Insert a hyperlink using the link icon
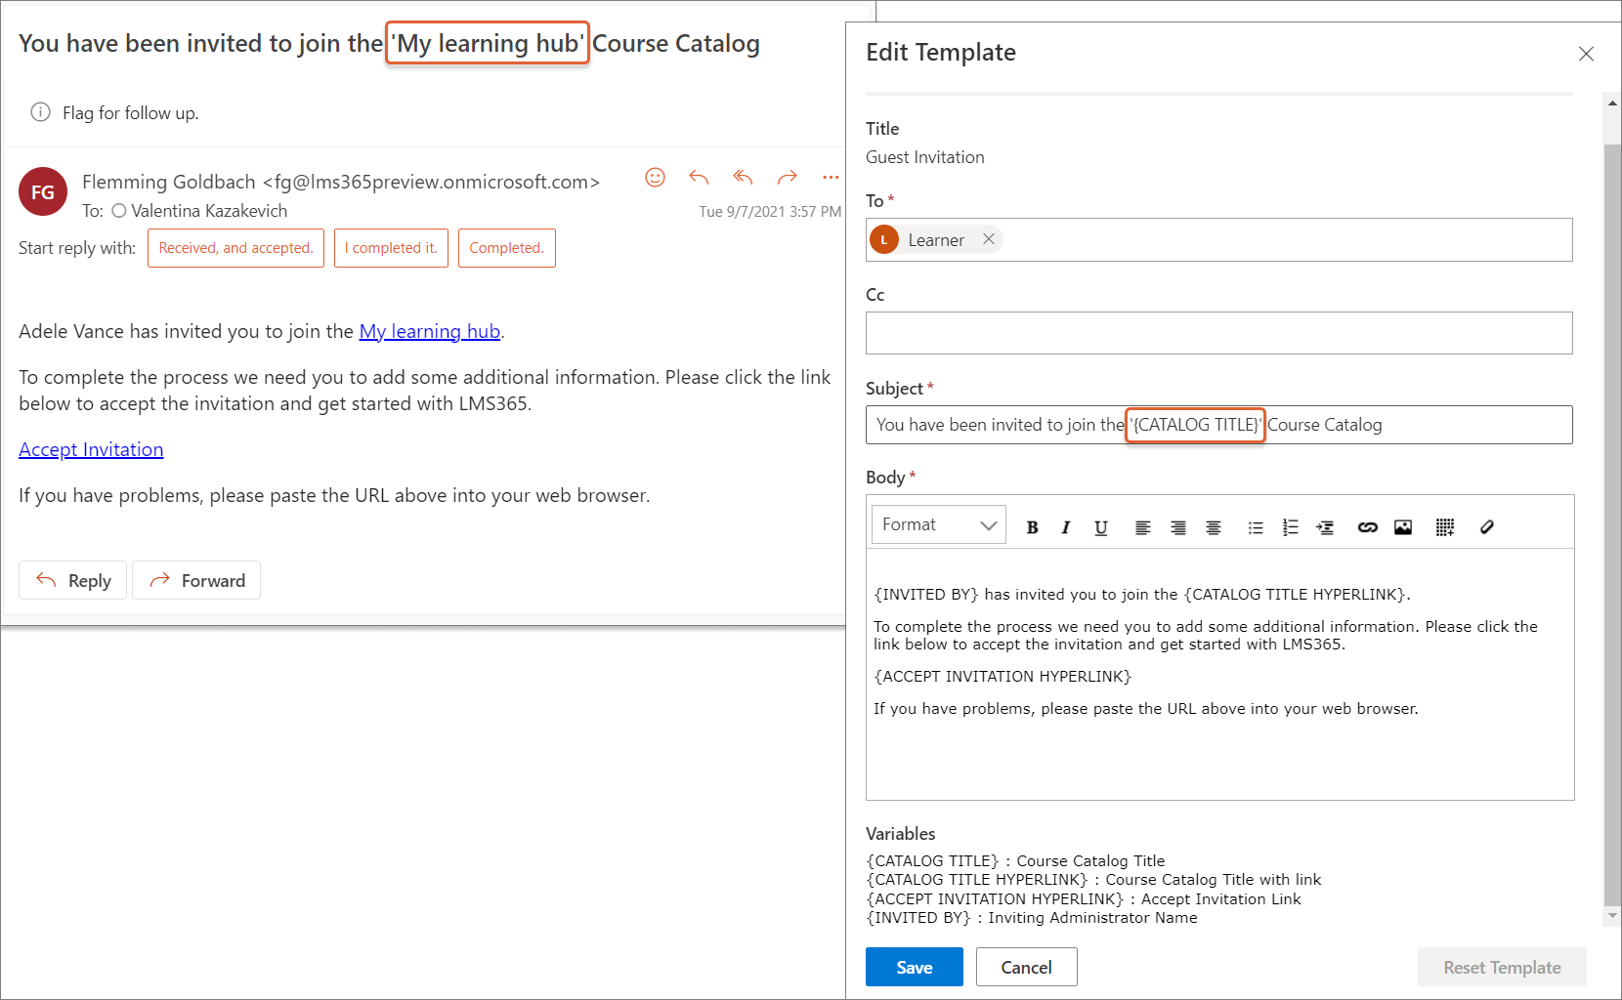 [1367, 527]
